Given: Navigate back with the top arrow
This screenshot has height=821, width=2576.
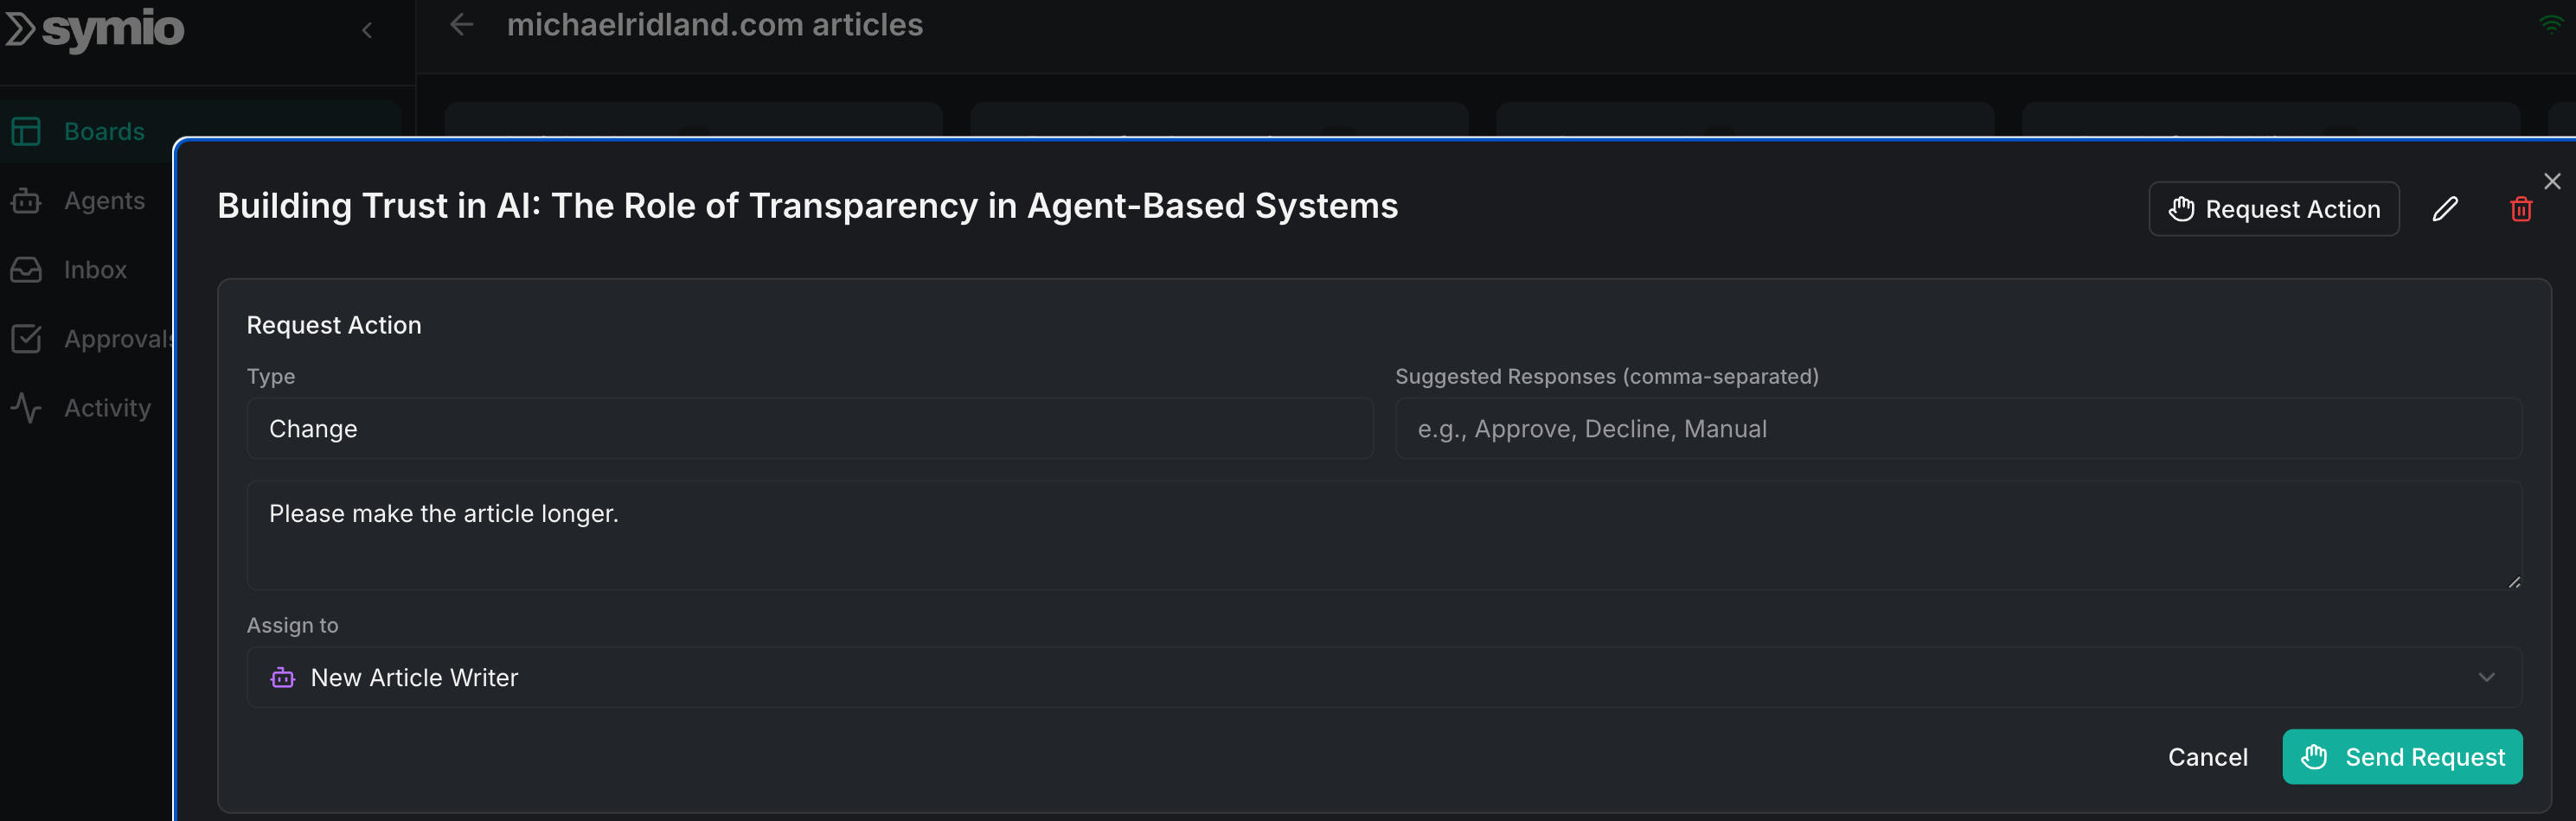Looking at the screenshot, I should [461, 25].
